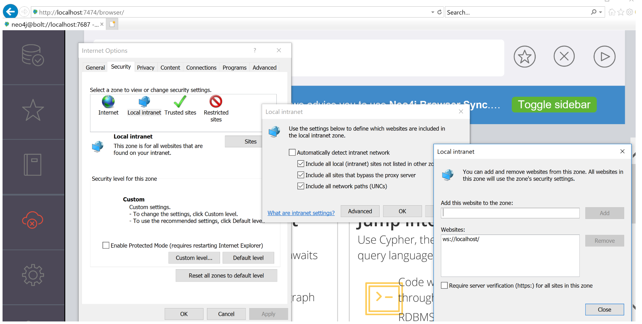Refresh the page with the address bar reload icon
This screenshot has width=642, height=324.
(439, 12)
